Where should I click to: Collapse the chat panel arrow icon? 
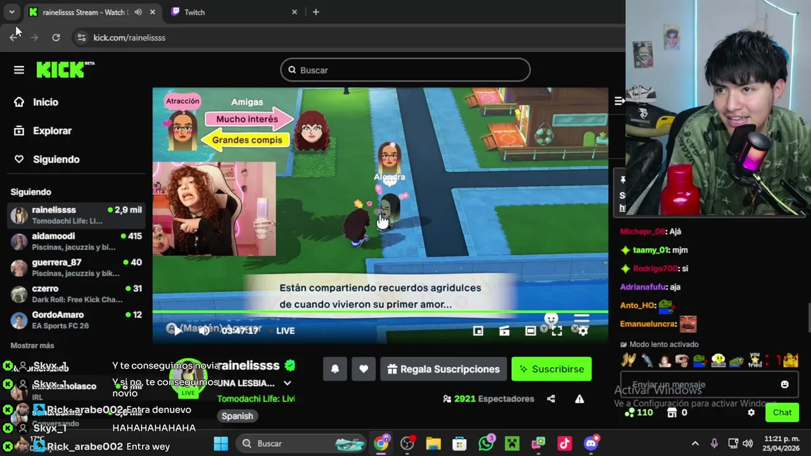click(x=620, y=101)
